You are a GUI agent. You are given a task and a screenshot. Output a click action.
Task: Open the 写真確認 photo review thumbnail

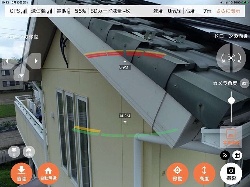click(231, 137)
